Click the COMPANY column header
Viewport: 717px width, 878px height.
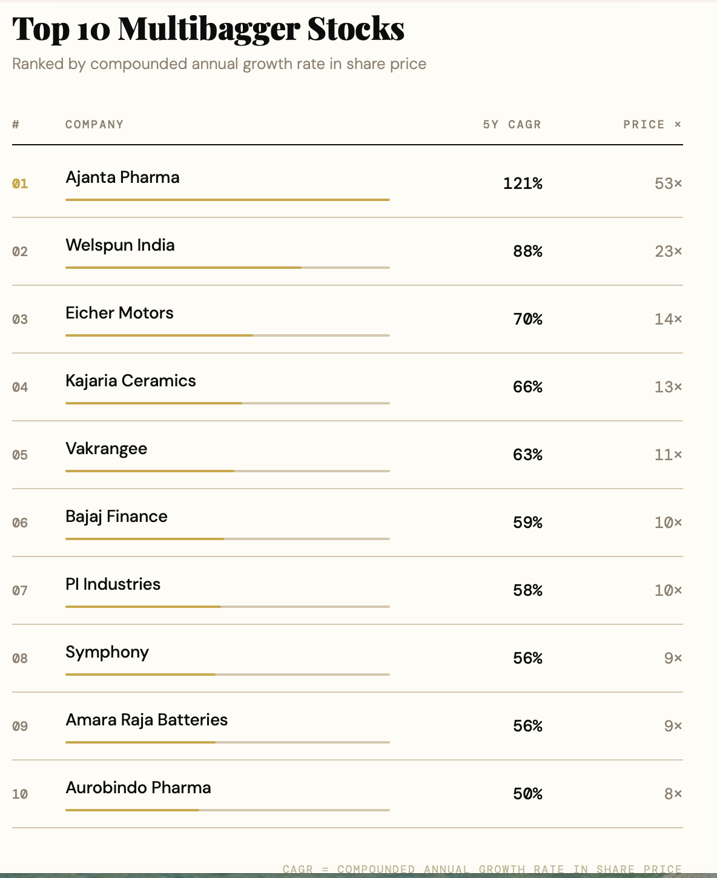pos(94,125)
